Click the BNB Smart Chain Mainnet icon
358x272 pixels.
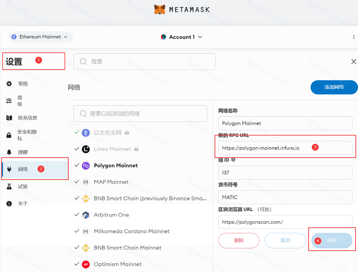(86, 248)
